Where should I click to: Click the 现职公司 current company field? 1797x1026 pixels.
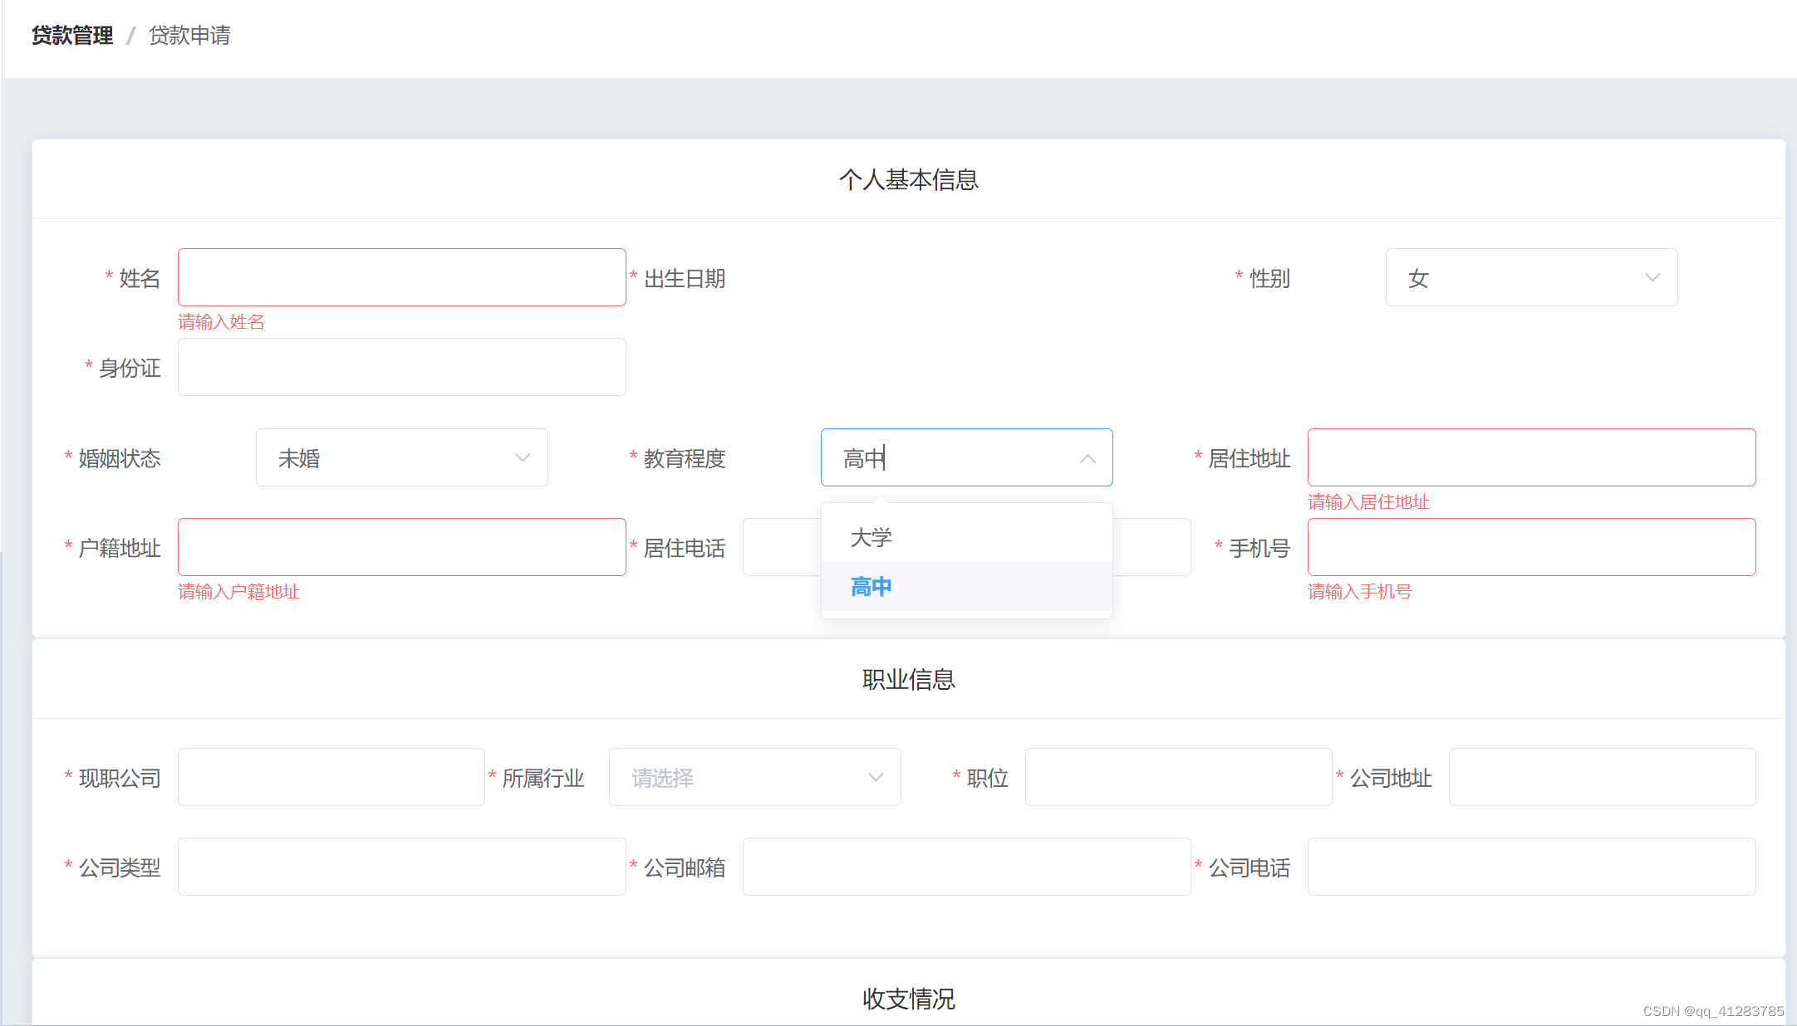(331, 777)
